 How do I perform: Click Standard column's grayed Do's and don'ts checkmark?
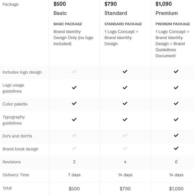click(x=125, y=135)
